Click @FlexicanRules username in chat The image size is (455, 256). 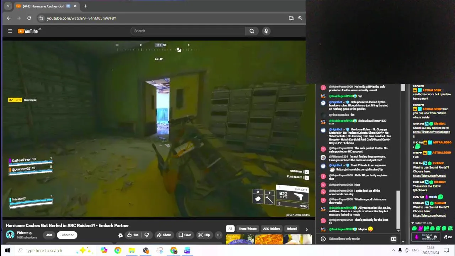coord(339,115)
